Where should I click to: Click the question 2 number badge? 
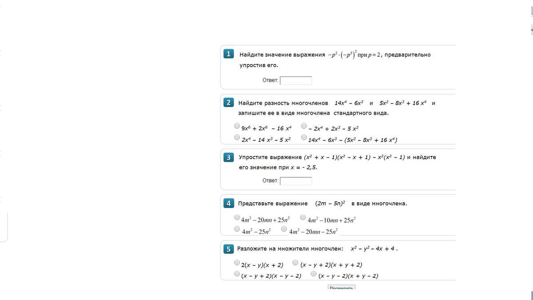point(228,103)
